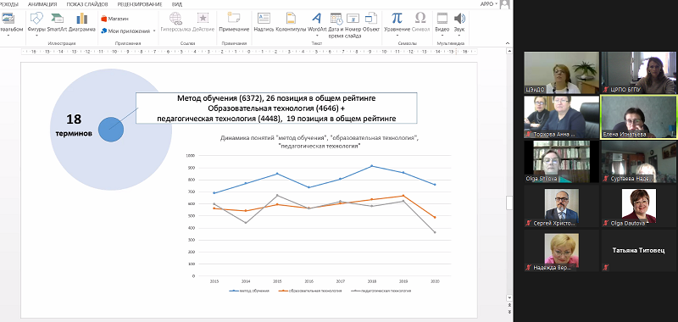Select the Olga Dautova participant tile
Image resolution: width=678 pixels, height=322 pixels.
[638, 207]
